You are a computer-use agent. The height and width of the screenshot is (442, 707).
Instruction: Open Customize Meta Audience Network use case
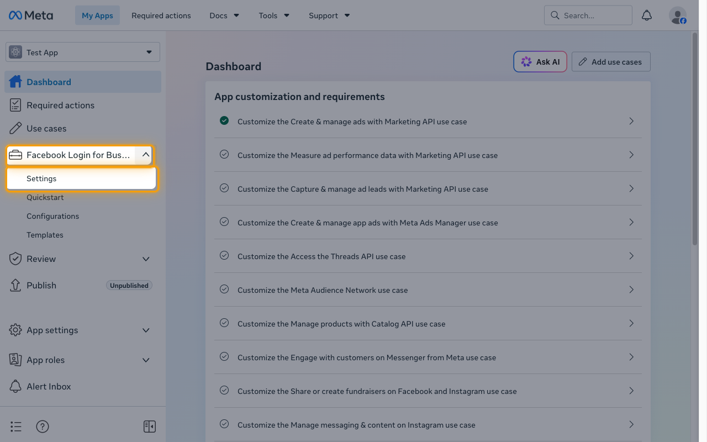[428, 290]
